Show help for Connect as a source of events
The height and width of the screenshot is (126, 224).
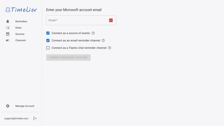tap(93, 33)
